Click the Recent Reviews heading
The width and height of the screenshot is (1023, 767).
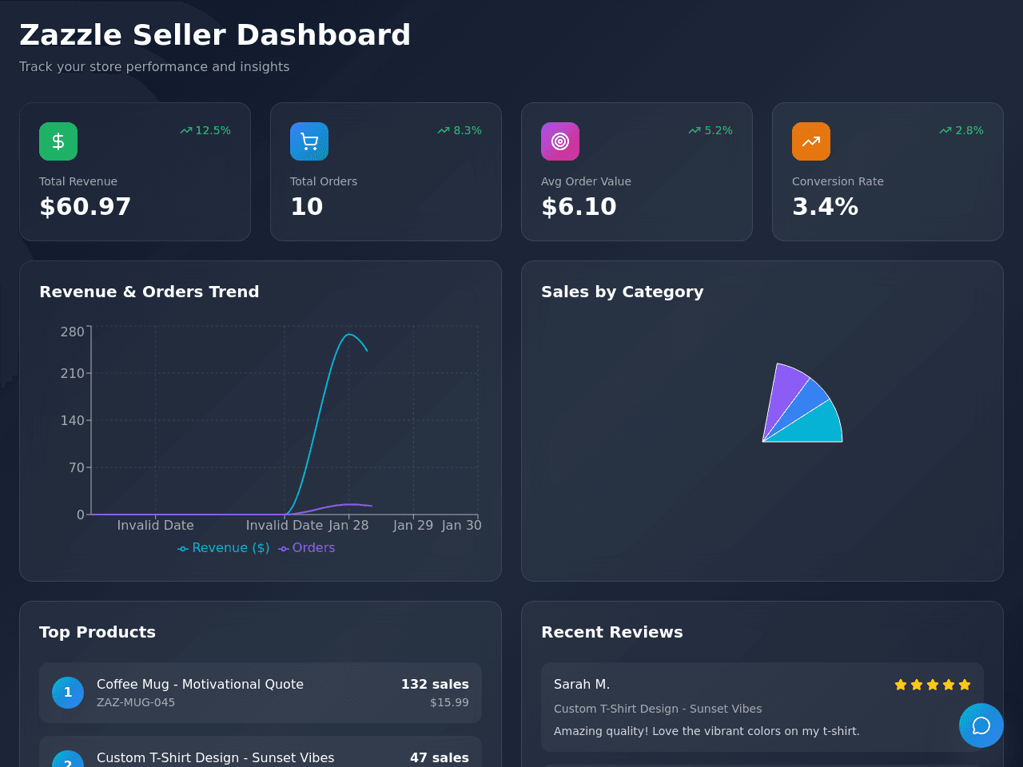coord(612,632)
